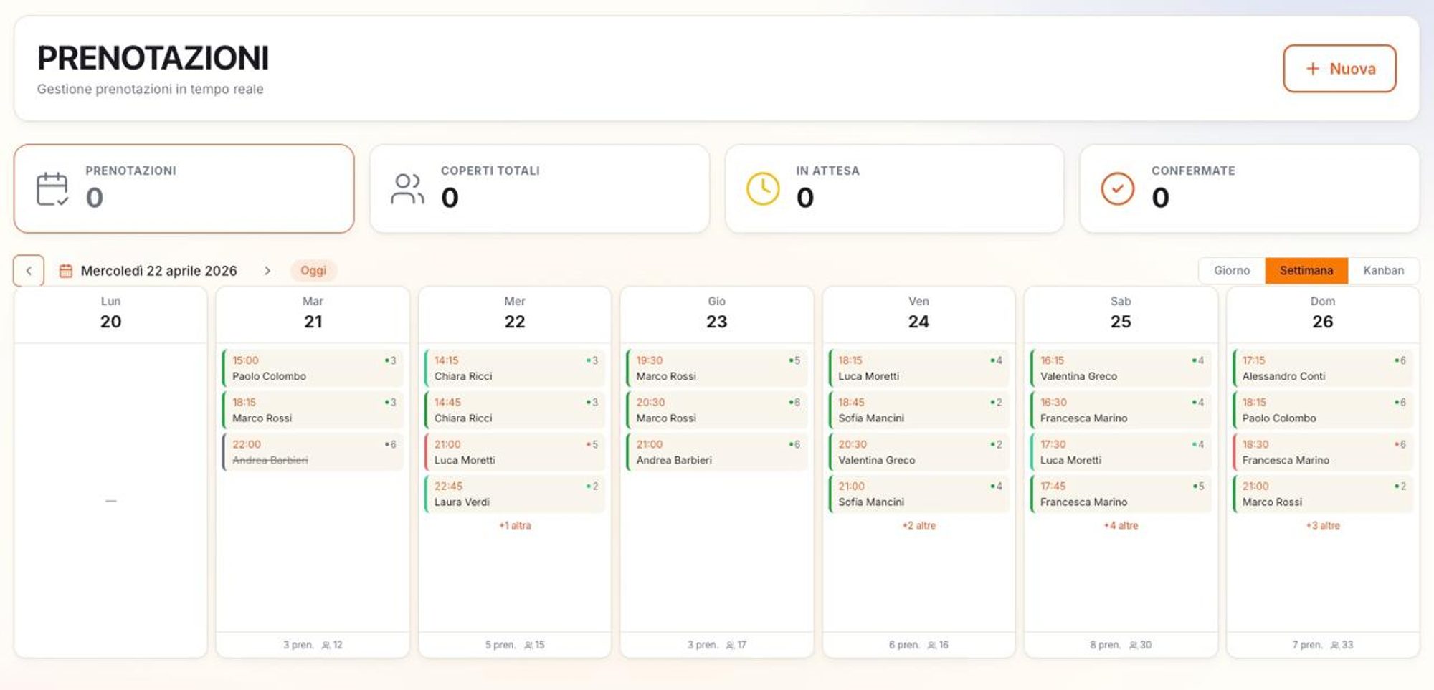Open 22:45 Laura Verdi booking
1434x690 pixels.
point(515,494)
